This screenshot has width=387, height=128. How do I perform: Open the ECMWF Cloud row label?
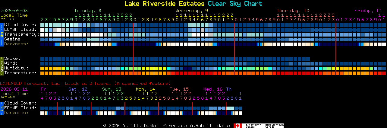point(20,30)
